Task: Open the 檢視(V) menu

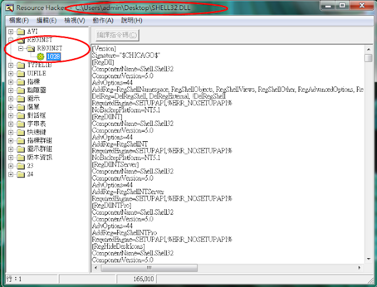Action: tap(75, 21)
